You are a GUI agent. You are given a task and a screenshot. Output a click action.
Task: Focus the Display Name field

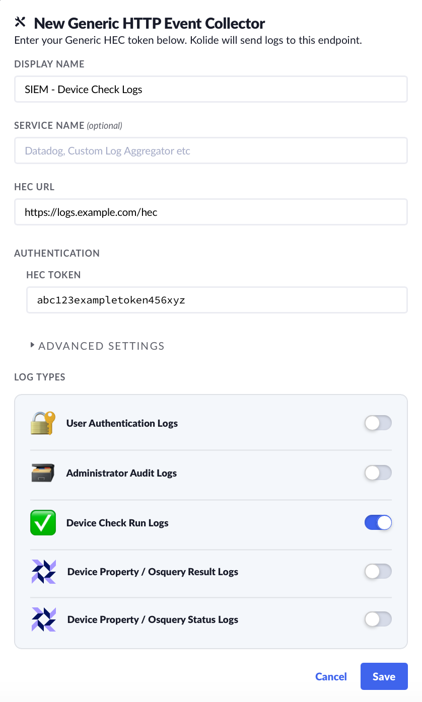210,90
